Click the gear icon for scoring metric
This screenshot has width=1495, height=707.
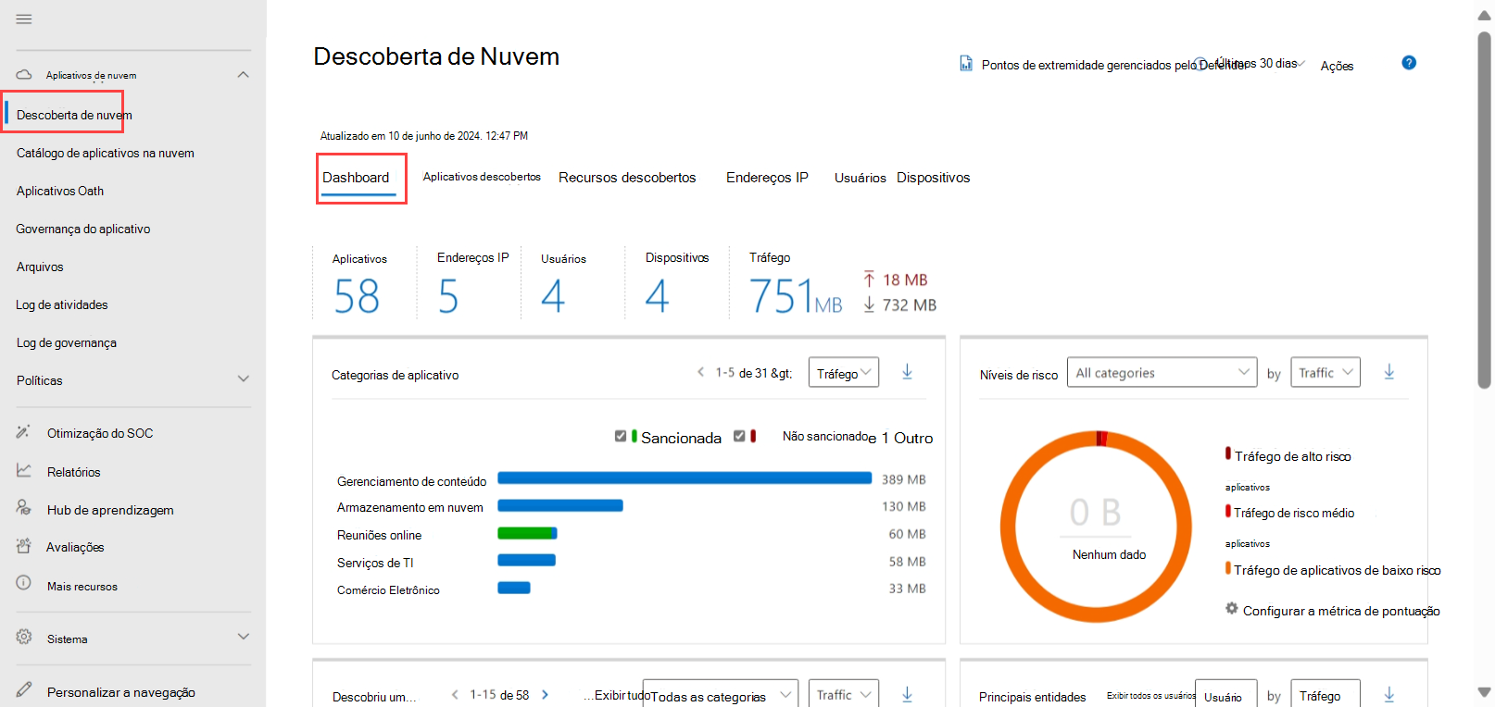1231,609
